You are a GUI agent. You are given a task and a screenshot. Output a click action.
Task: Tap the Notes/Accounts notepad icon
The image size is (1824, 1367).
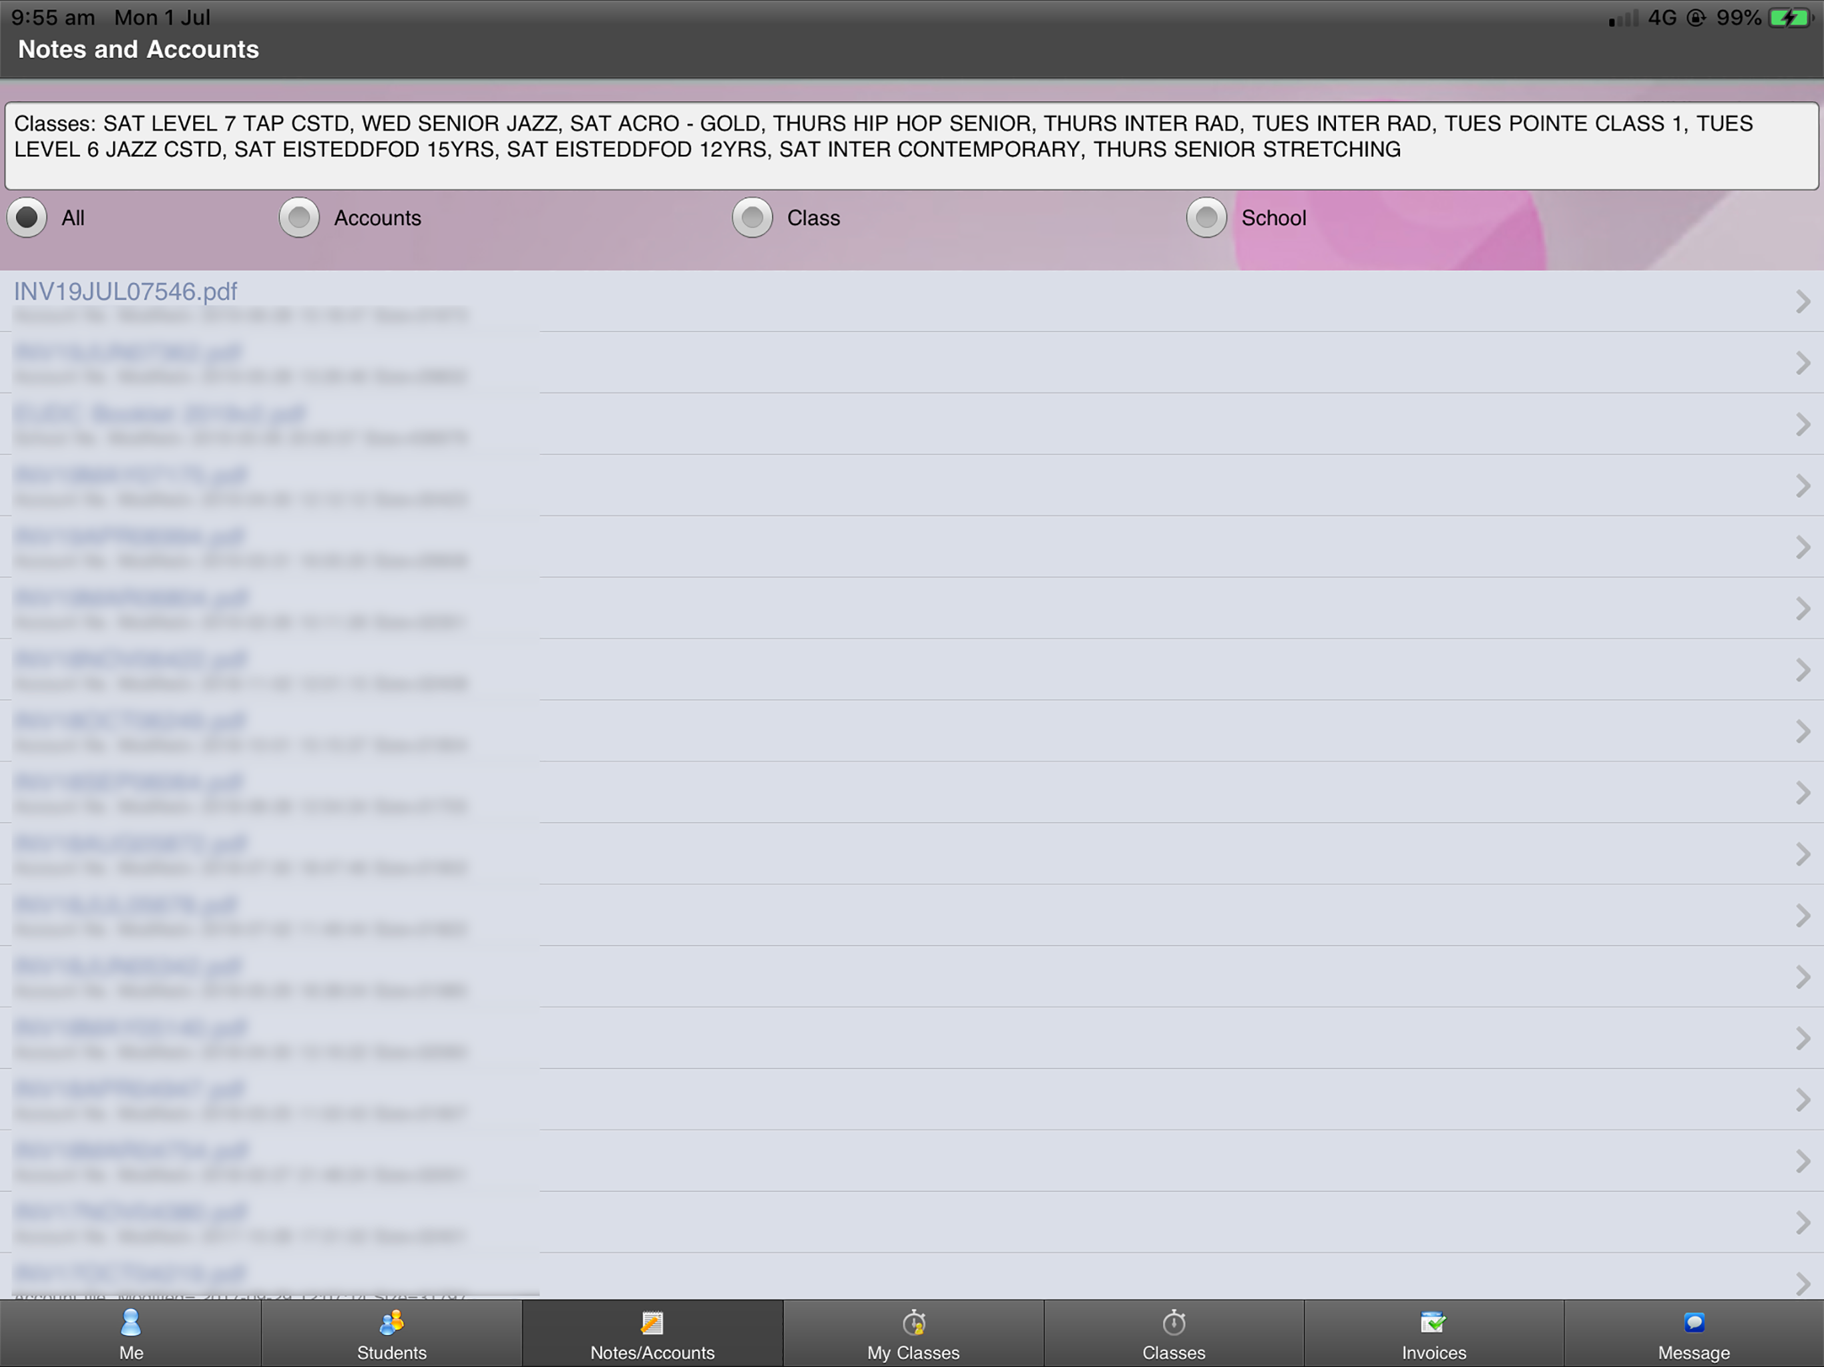click(652, 1322)
